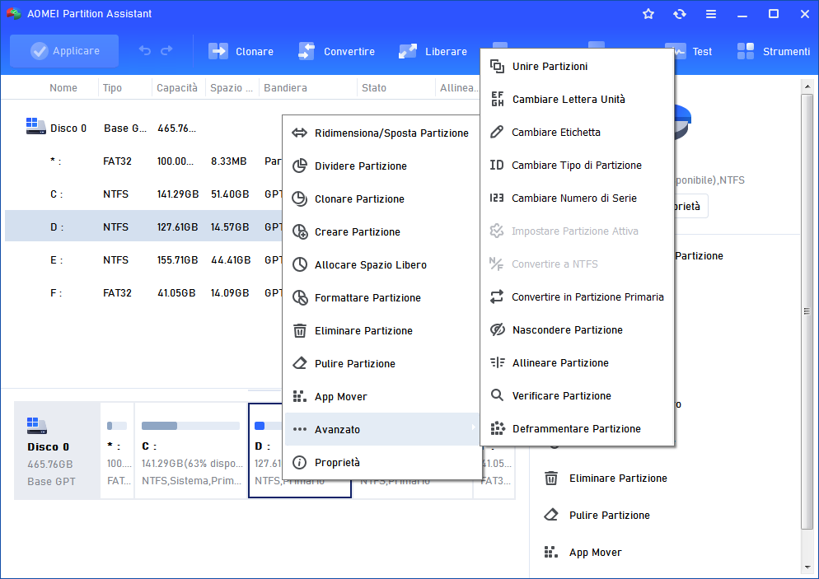Click the Formattare Partizione icon
Screen dimensions: 819x579
300,297
